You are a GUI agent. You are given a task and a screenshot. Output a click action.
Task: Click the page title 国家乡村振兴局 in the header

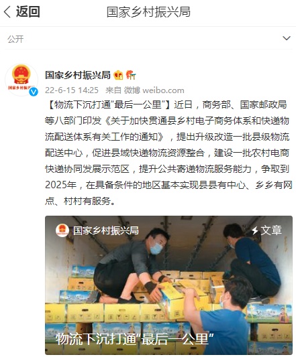[148, 12]
